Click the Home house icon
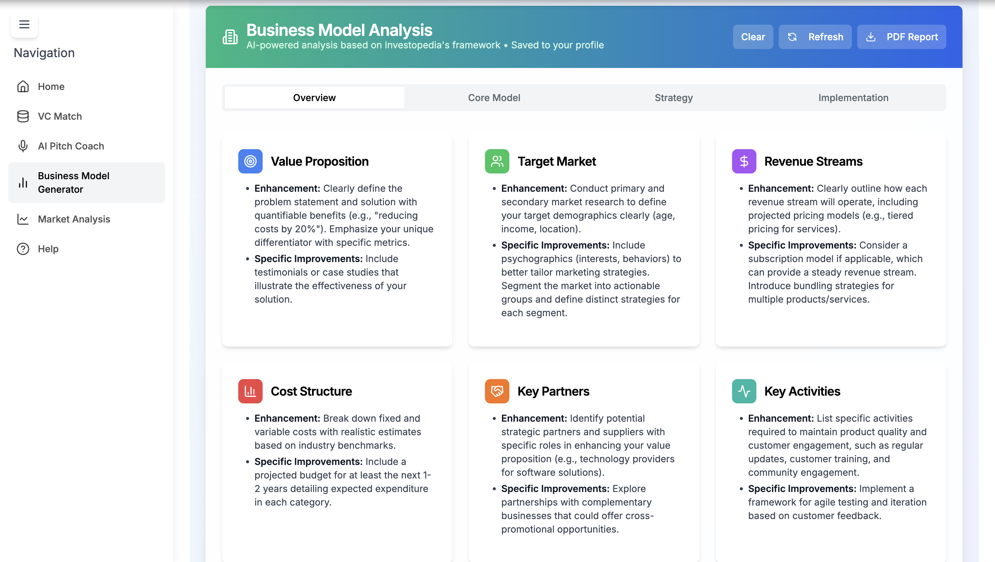Viewport: 995px width, 562px height. [x=23, y=87]
